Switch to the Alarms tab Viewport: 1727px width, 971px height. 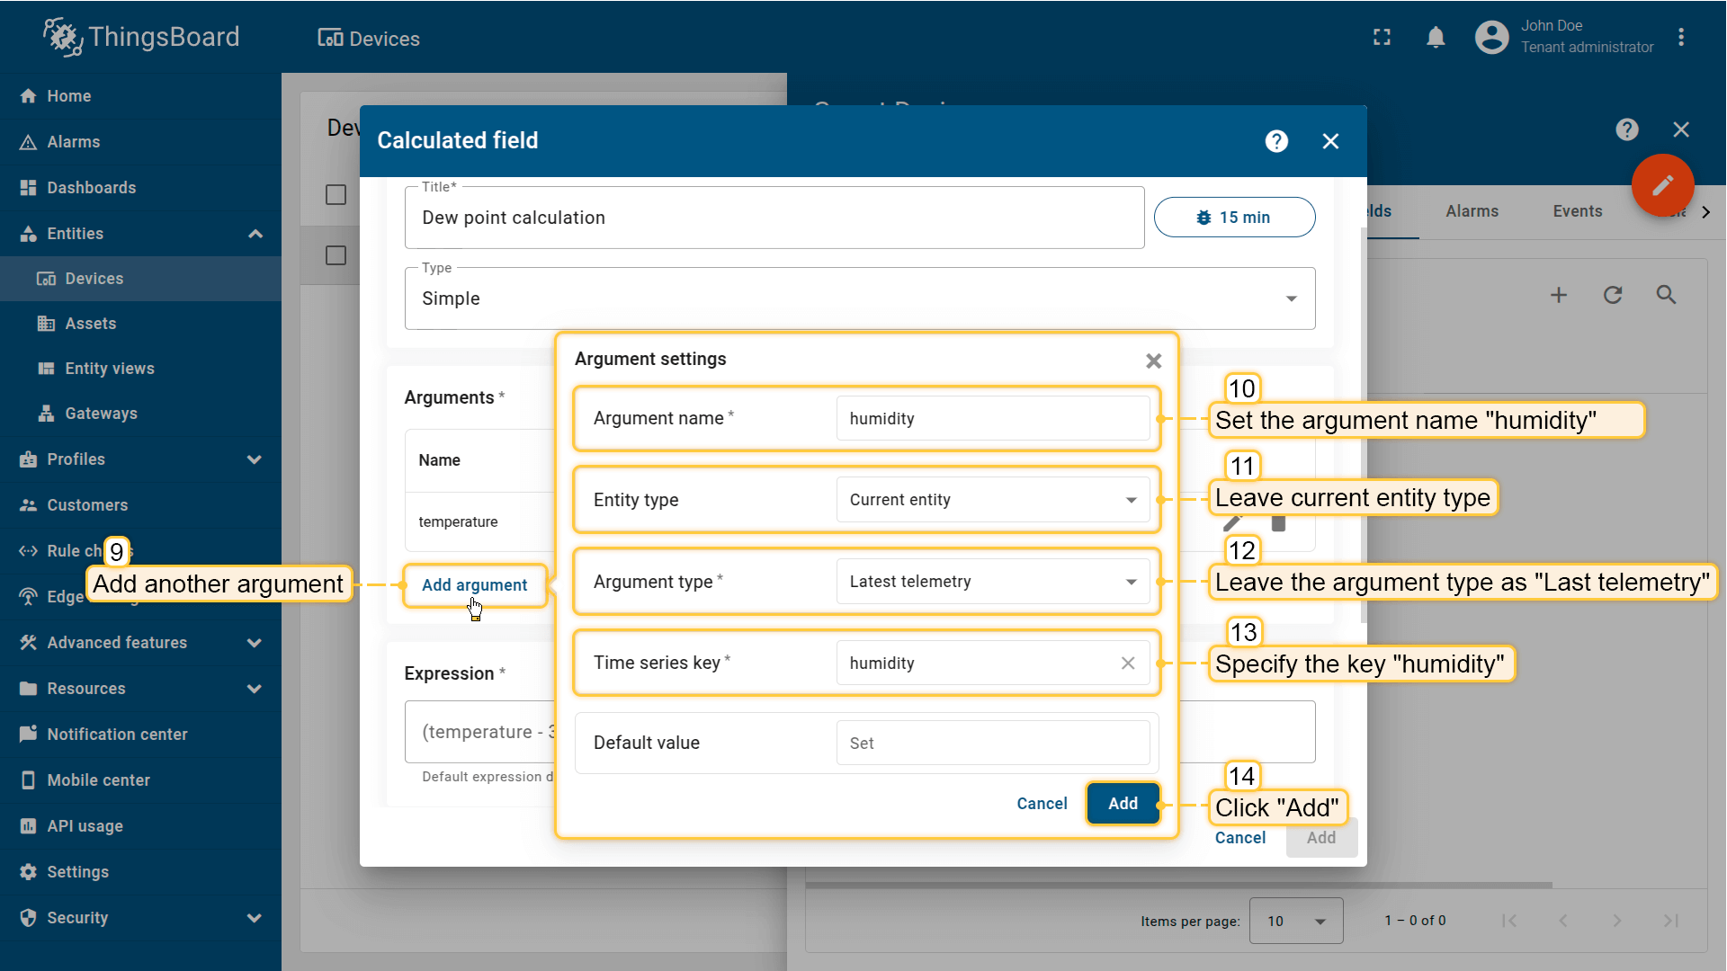tap(1472, 211)
